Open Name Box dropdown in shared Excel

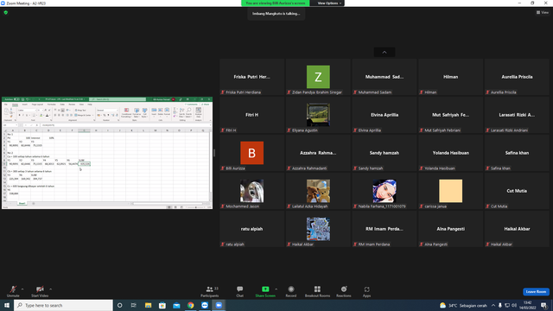pos(16,125)
